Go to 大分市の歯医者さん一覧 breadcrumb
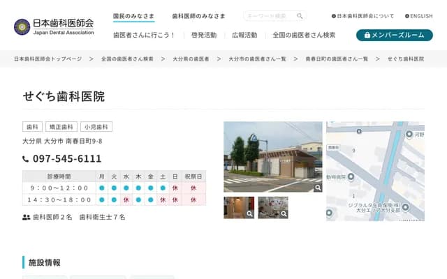Screen dimensions: 447x279 click(257, 59)
